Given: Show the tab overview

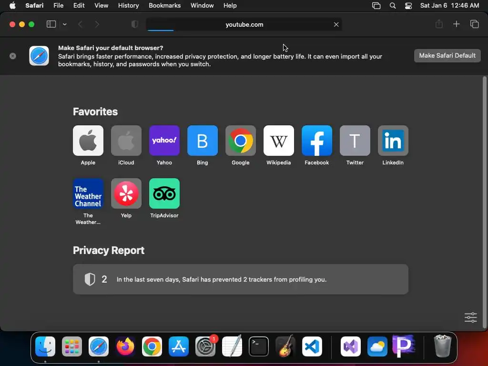Looking at the screenshot, I should 474,24.
